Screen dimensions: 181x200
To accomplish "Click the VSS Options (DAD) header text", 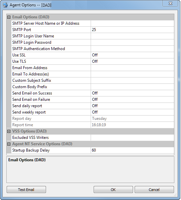I will (29, 131).
